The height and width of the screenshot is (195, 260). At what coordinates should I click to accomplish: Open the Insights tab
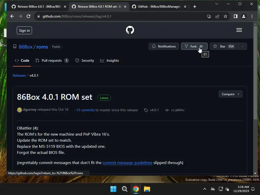coord(110,60)
